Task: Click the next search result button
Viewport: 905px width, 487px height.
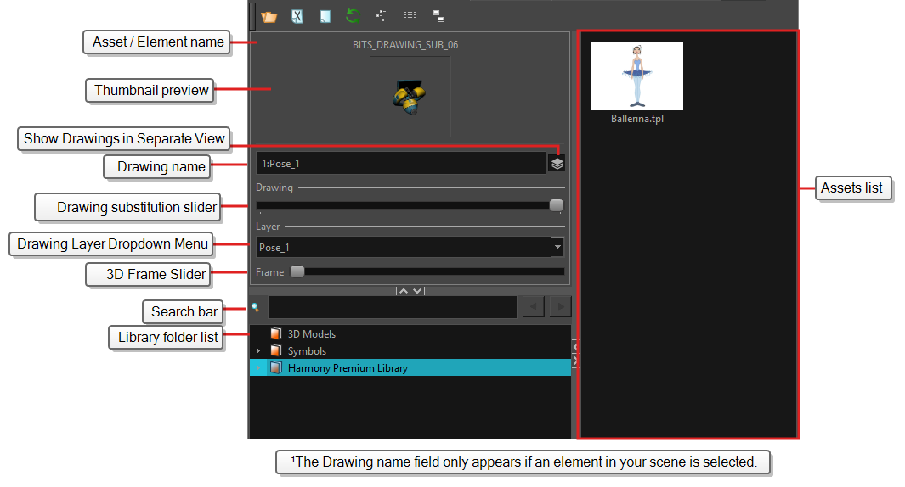Action: 561,306
